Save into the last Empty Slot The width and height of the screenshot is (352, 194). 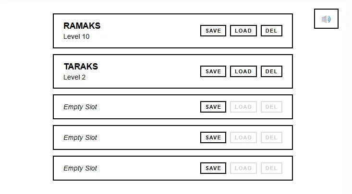coord(213,168)
